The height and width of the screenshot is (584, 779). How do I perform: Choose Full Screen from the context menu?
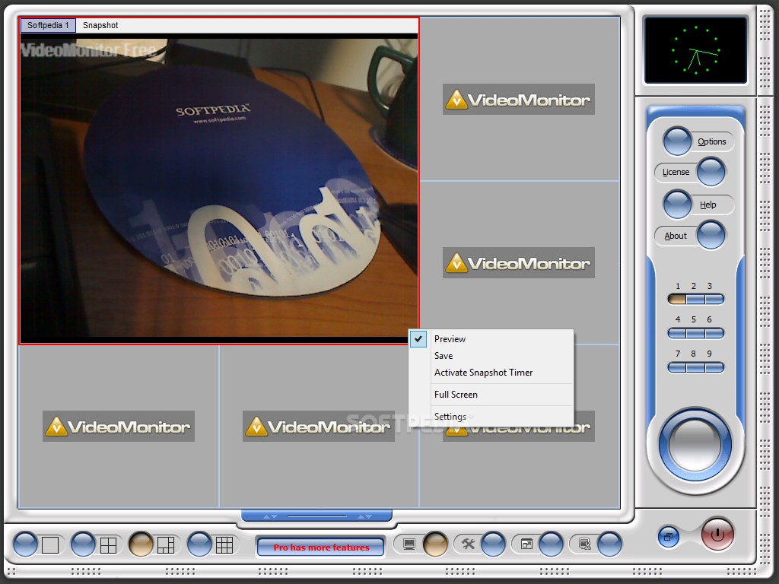click(491, 395)
